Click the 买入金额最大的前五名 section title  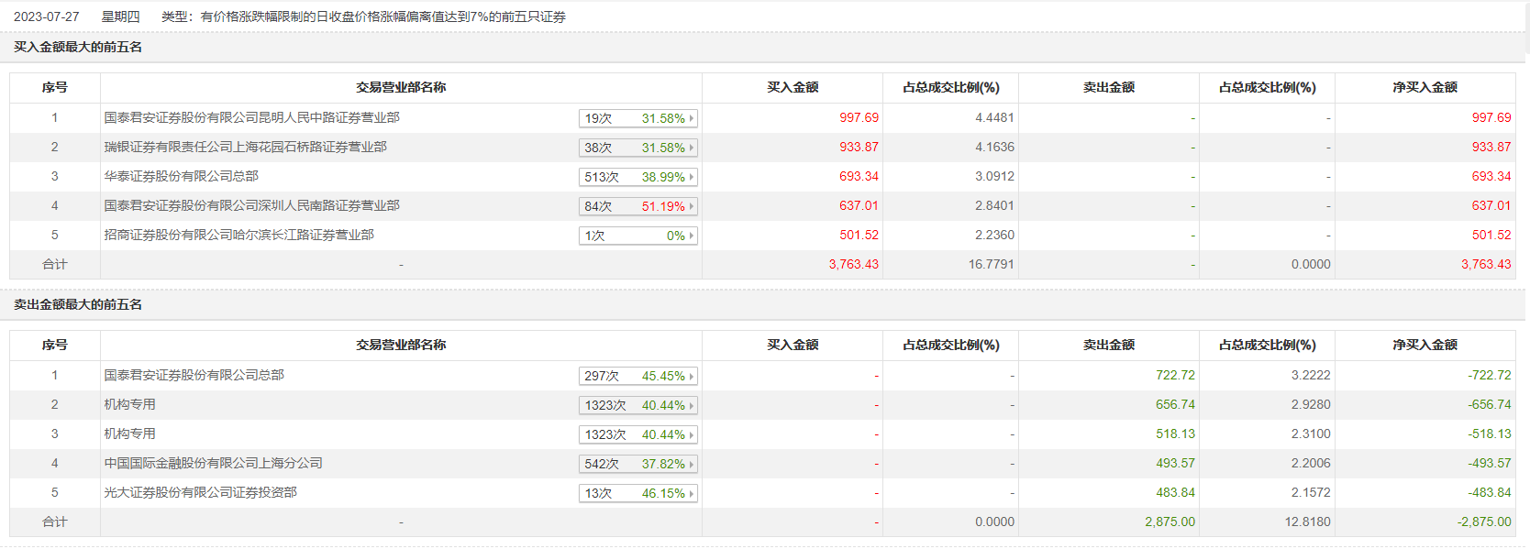coord(78,47)
